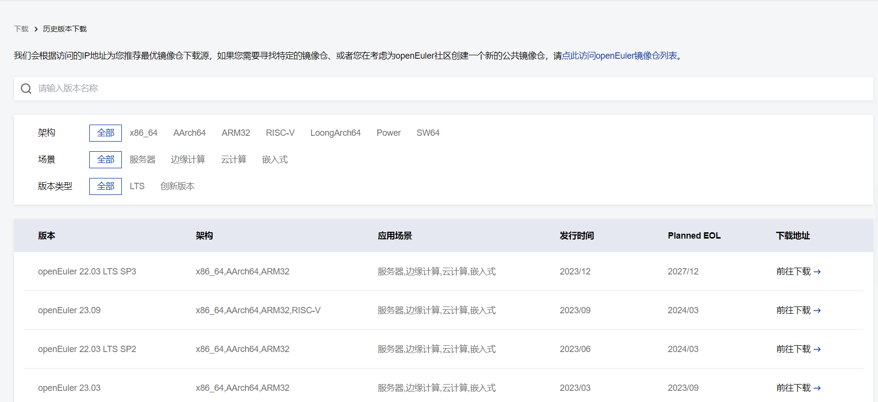The image size is (878, 402).
Task: Filter architecture by ARM32
Action: (x=236, y=133)
